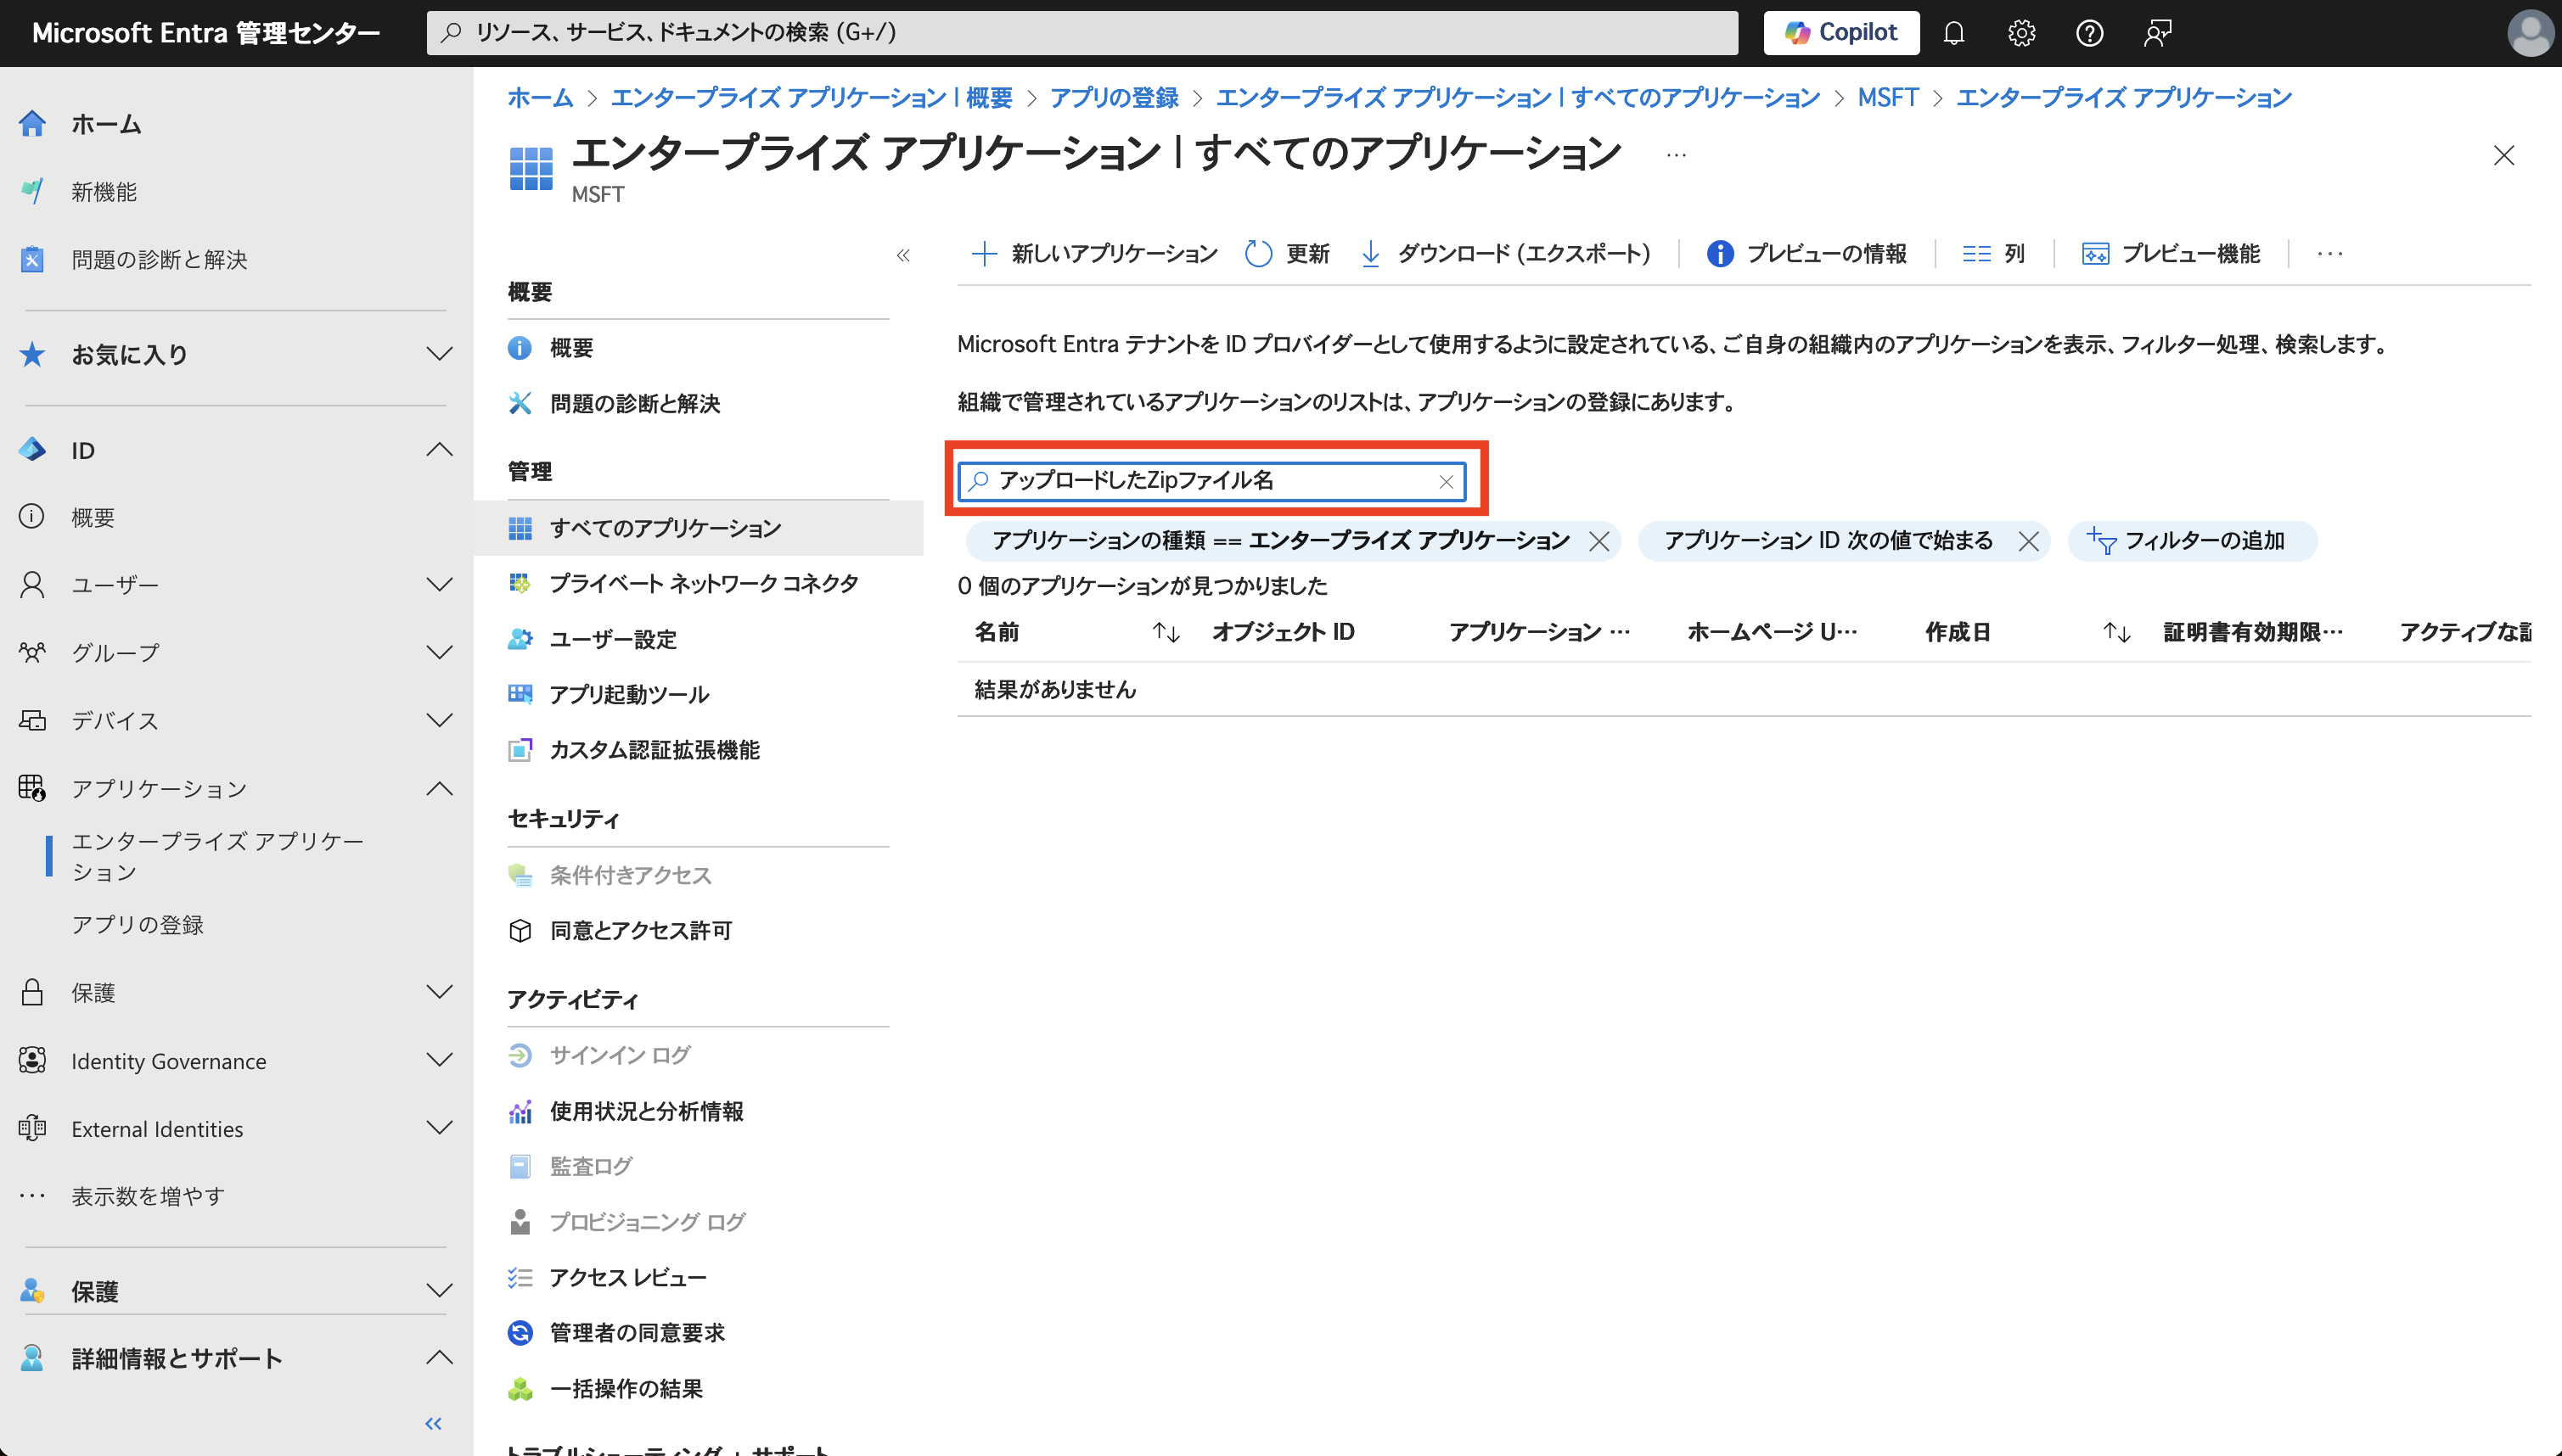This screenshot has height=1456, width=2562.
Task: Click the ホーム breadcrumb link
Action: (540, 98)
